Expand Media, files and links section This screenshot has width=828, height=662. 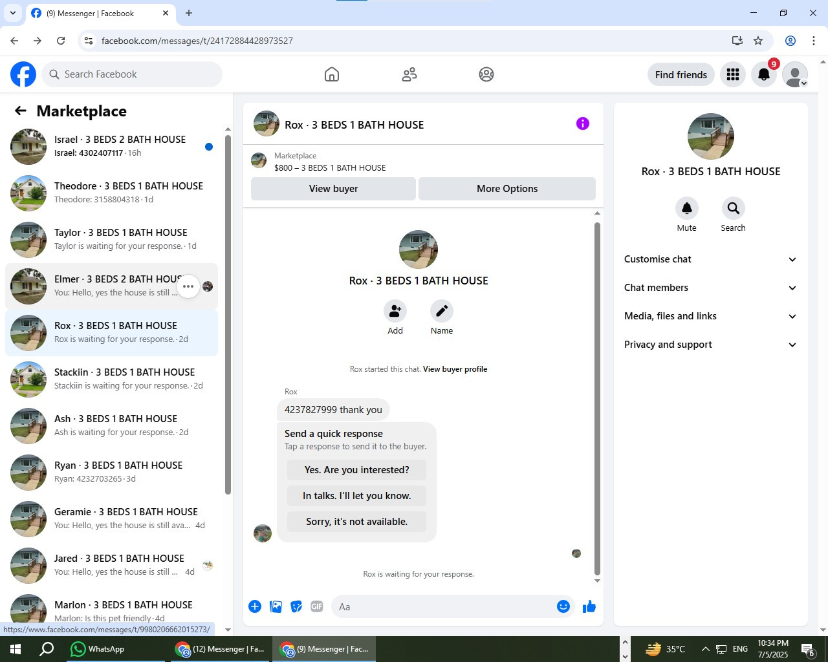click(x=710, y=316)
